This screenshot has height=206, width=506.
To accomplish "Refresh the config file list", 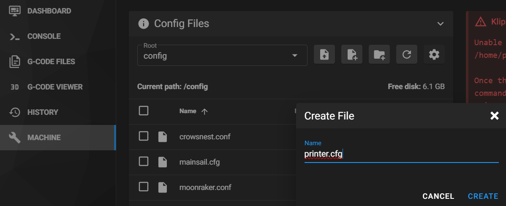I will coord(407,54).
